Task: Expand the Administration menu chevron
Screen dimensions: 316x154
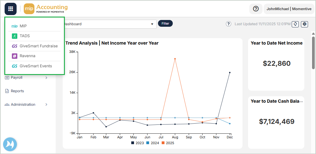Action: [x=46, y=105]
